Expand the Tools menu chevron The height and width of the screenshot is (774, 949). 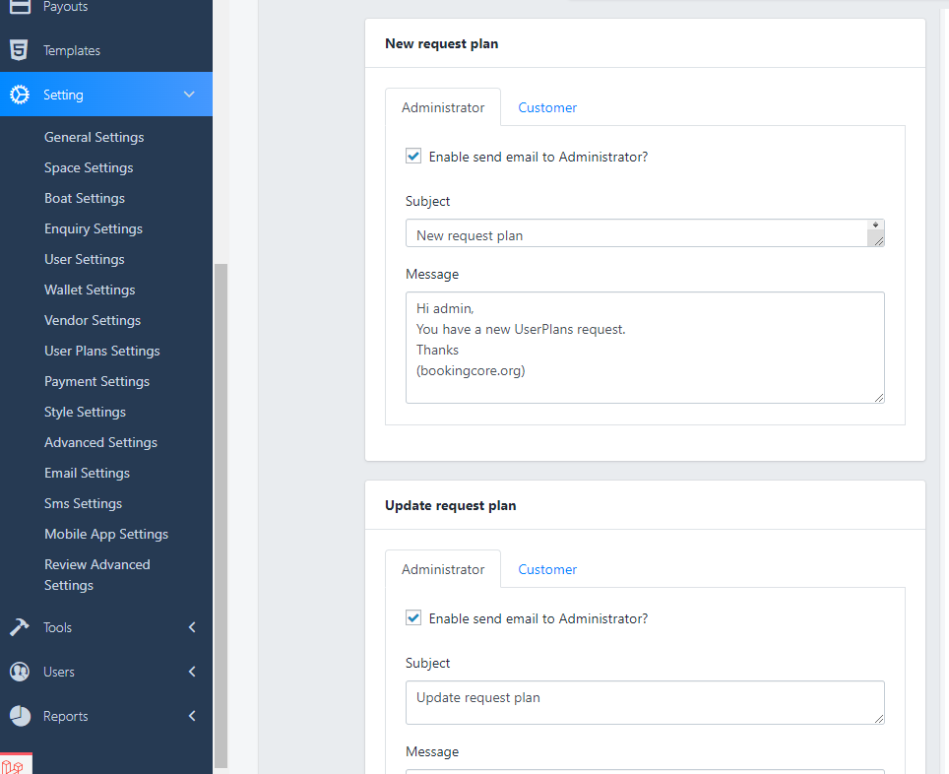(x=192, y=627)
